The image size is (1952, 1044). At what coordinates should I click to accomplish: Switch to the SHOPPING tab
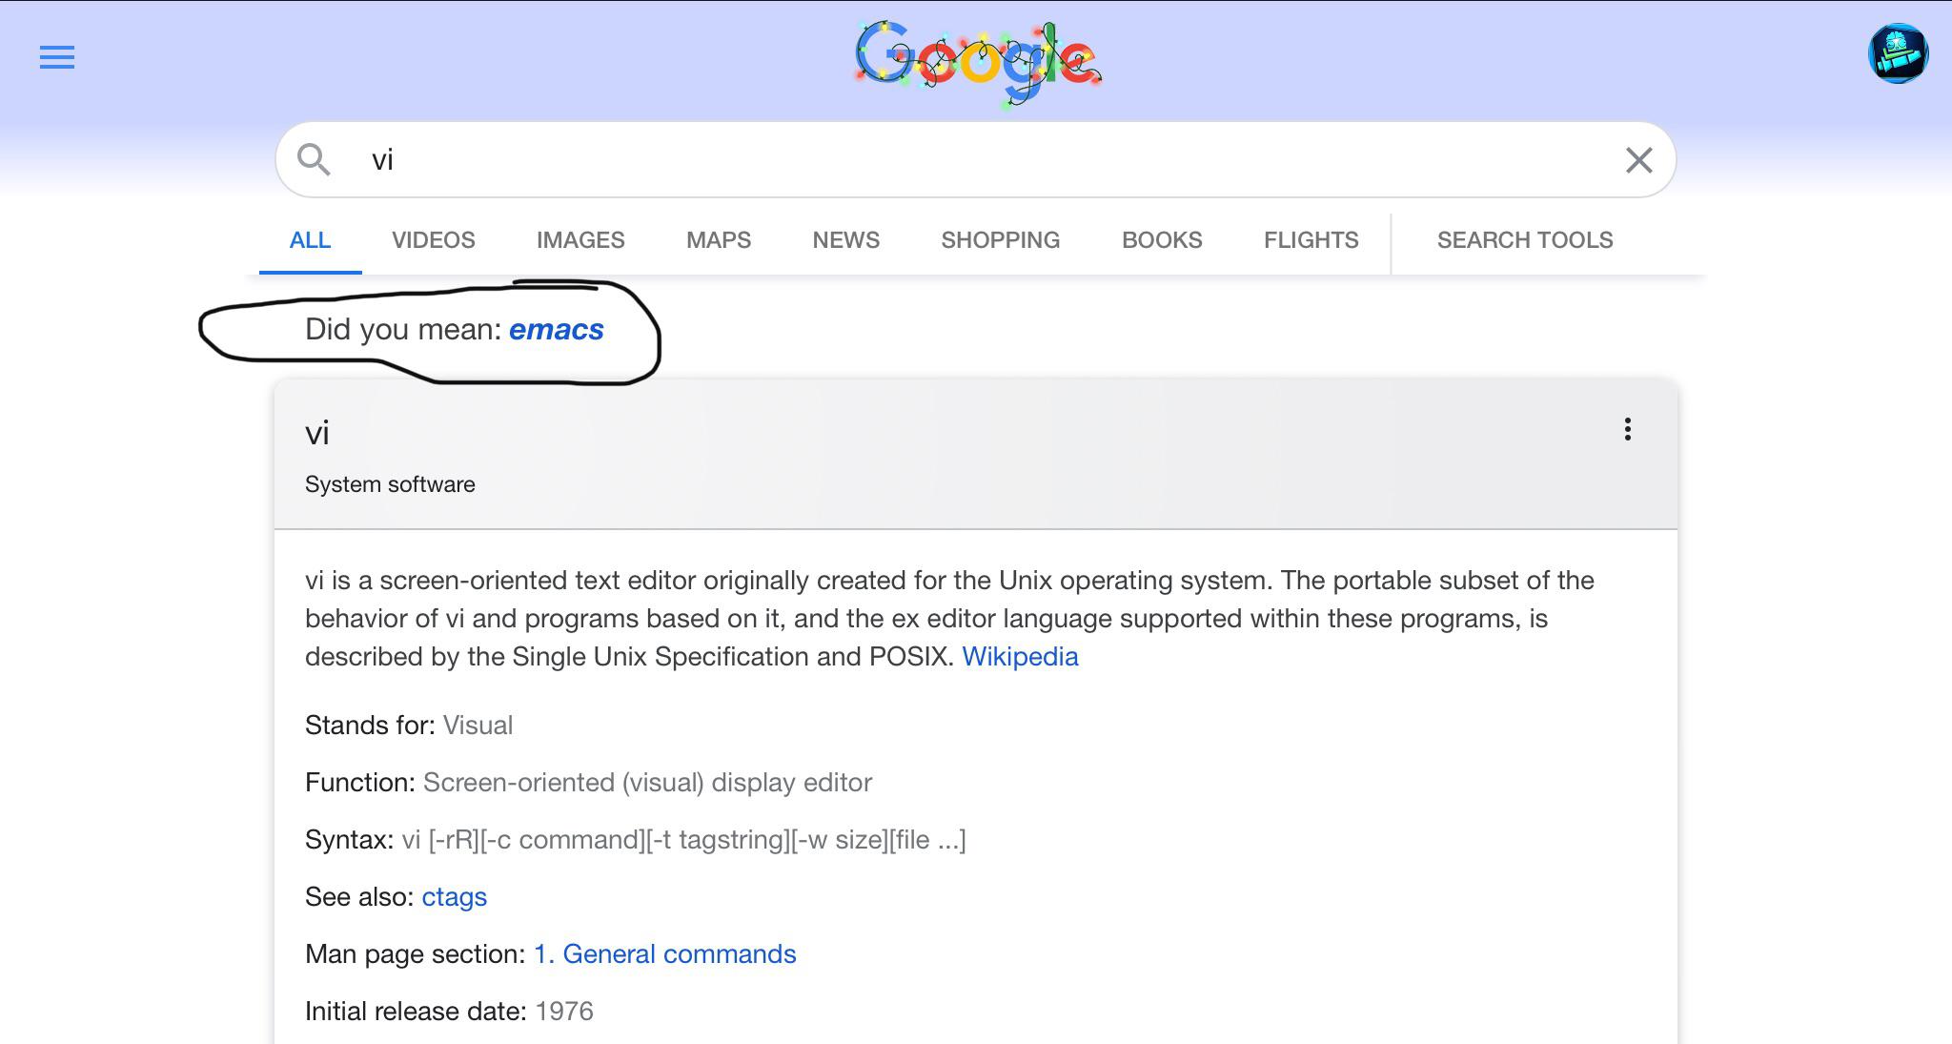point(1000,240)
